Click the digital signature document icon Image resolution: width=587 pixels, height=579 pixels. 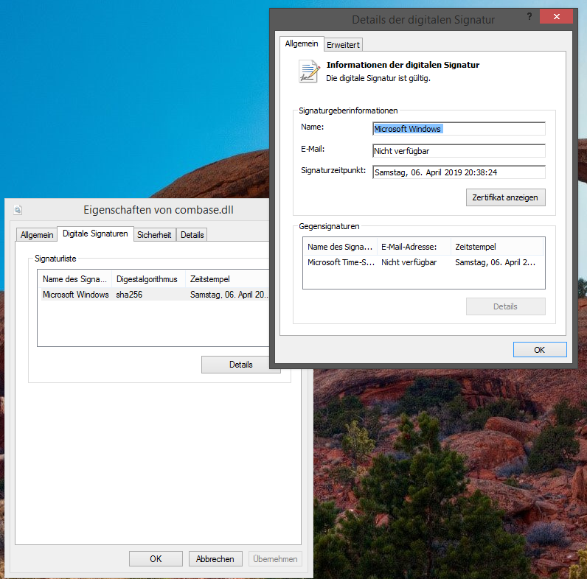point(309,71)
